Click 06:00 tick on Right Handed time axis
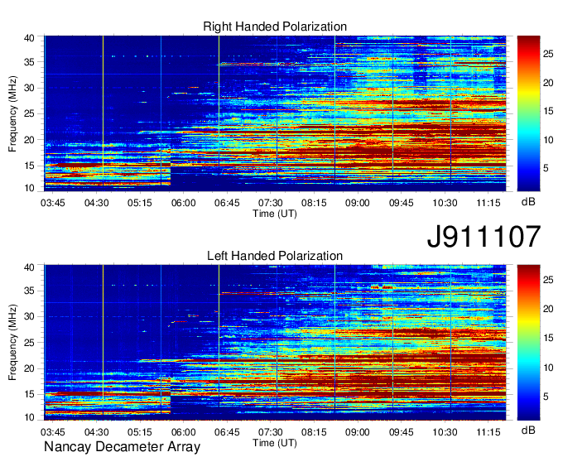563x457 pixels. tap(184, 203)
